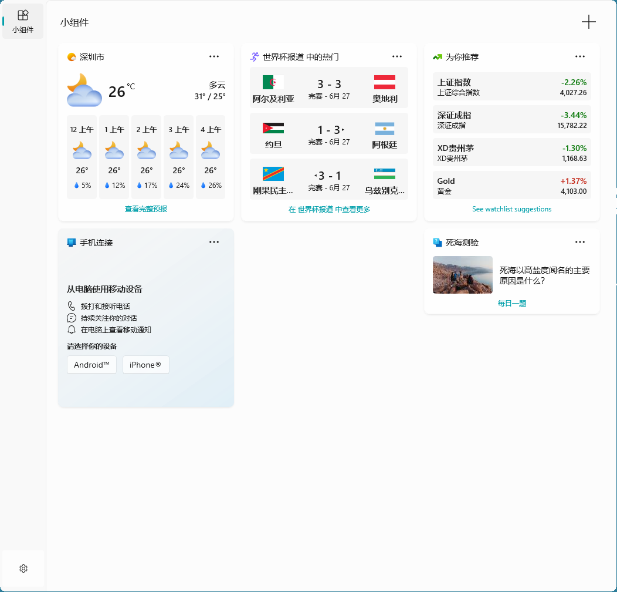Open the 深证成指 stock row

(x=511, y=119)
